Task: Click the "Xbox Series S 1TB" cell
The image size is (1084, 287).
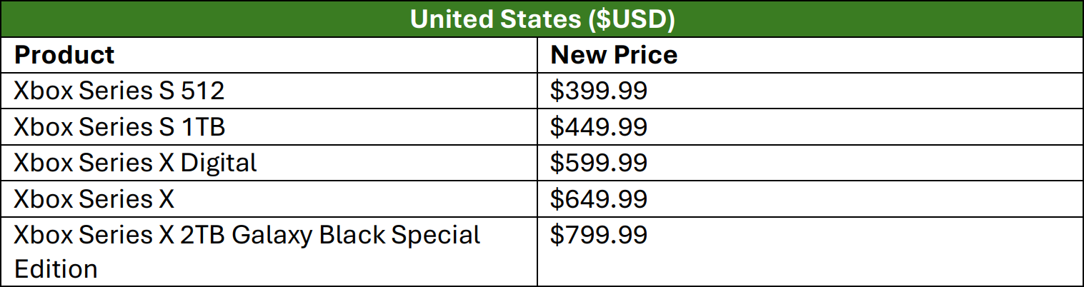Action: [x=119, y=126]
